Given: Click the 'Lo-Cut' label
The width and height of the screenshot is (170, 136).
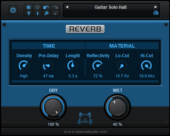Looking at the screenshot, I should [122, 56].
